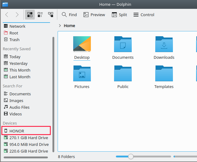Click the Places panel vertical scrollbar
Viewport: 197px width, 162px height.
[53, 94]
